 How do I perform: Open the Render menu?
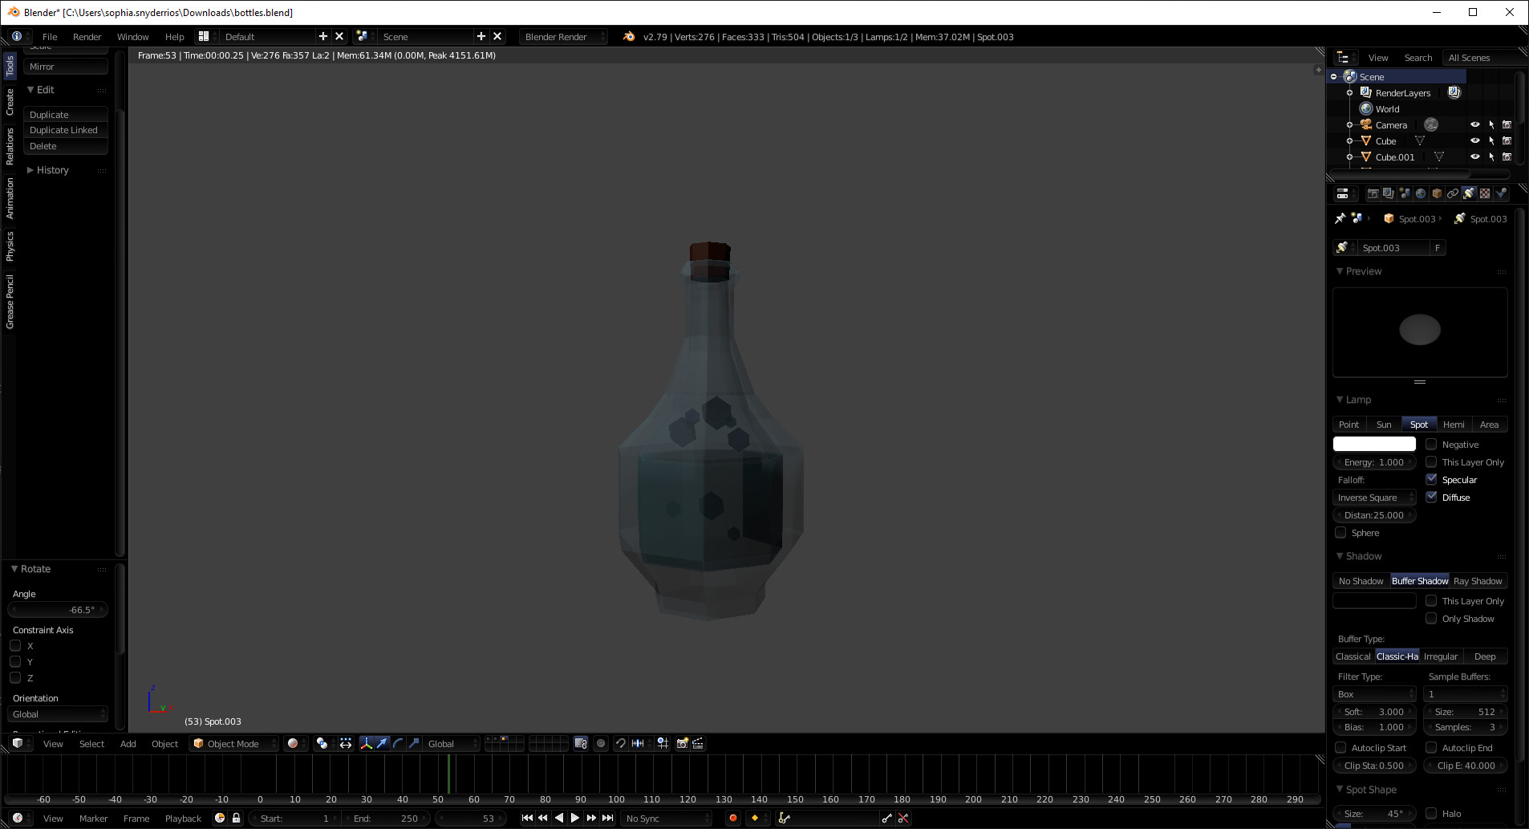[x=86, y=36]
